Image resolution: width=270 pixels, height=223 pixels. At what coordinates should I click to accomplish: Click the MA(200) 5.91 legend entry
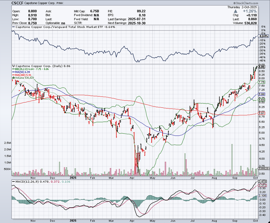pyautogui.click(x=22, y=75)
